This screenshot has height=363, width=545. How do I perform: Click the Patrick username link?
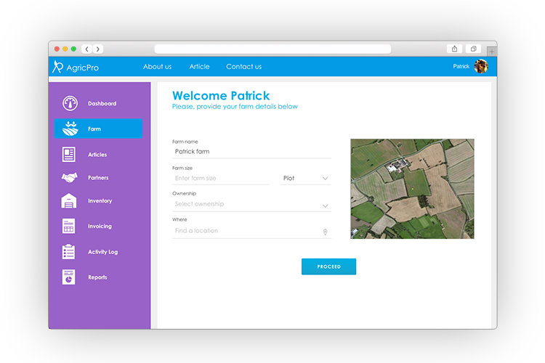[461, 66]
